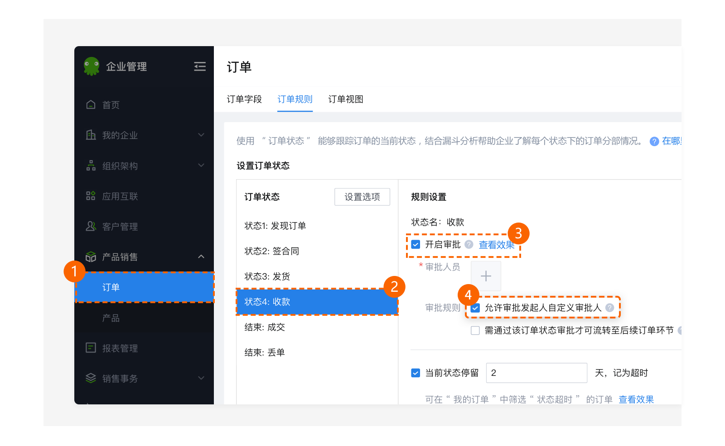The image size is (725, 446).
Task: Click the 应用互联 apps icon
Action: pyautogui.click(x=91, y=196)
